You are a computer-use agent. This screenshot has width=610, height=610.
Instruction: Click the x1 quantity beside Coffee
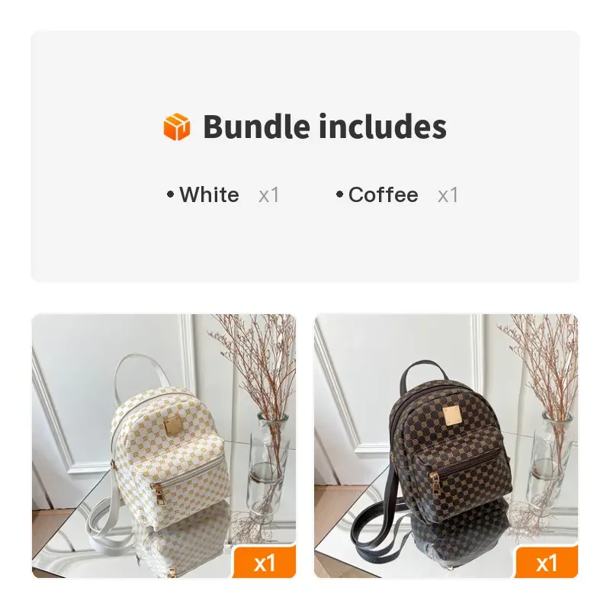[x=448, y=195]
